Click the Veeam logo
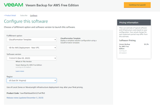 point(14,5)
